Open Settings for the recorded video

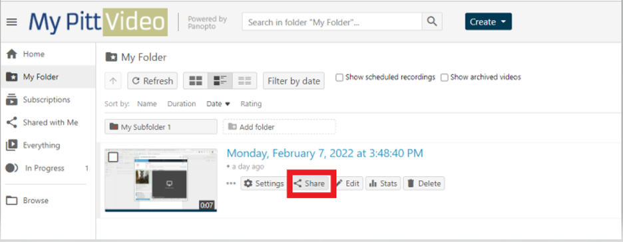coord(264,183)
